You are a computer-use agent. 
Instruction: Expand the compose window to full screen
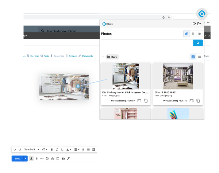tap(205, 36)
